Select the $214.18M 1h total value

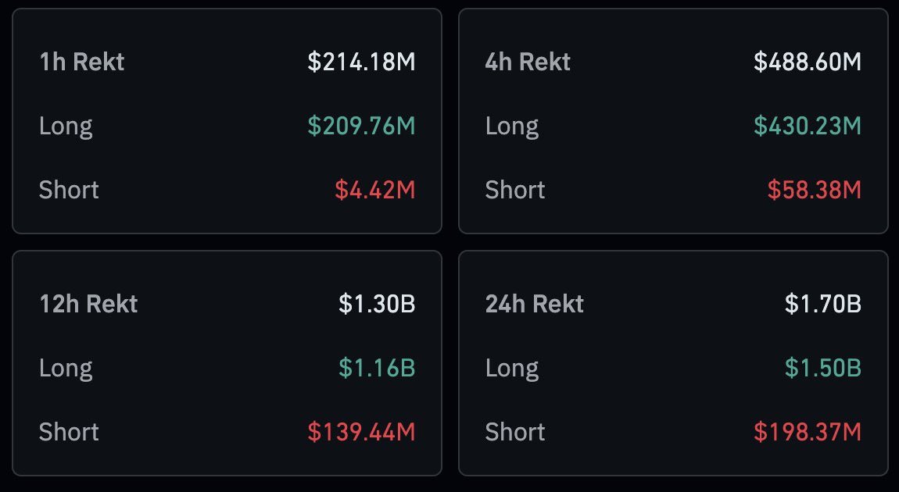tap(361, 62)
